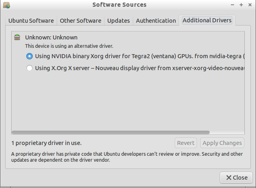Click the '1 proprietary driver in use' status text
The height and width of the screenshot is (188, 256).
click(x=46, y=143)
